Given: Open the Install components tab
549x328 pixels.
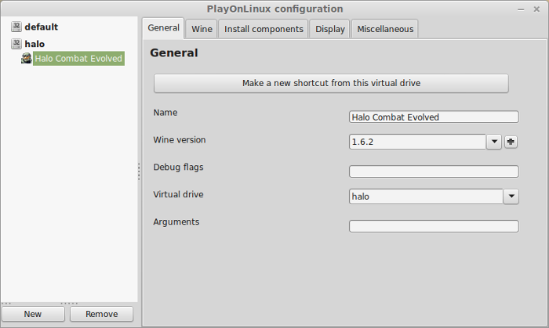Looking at the screenshot, I should click(264, 29).
